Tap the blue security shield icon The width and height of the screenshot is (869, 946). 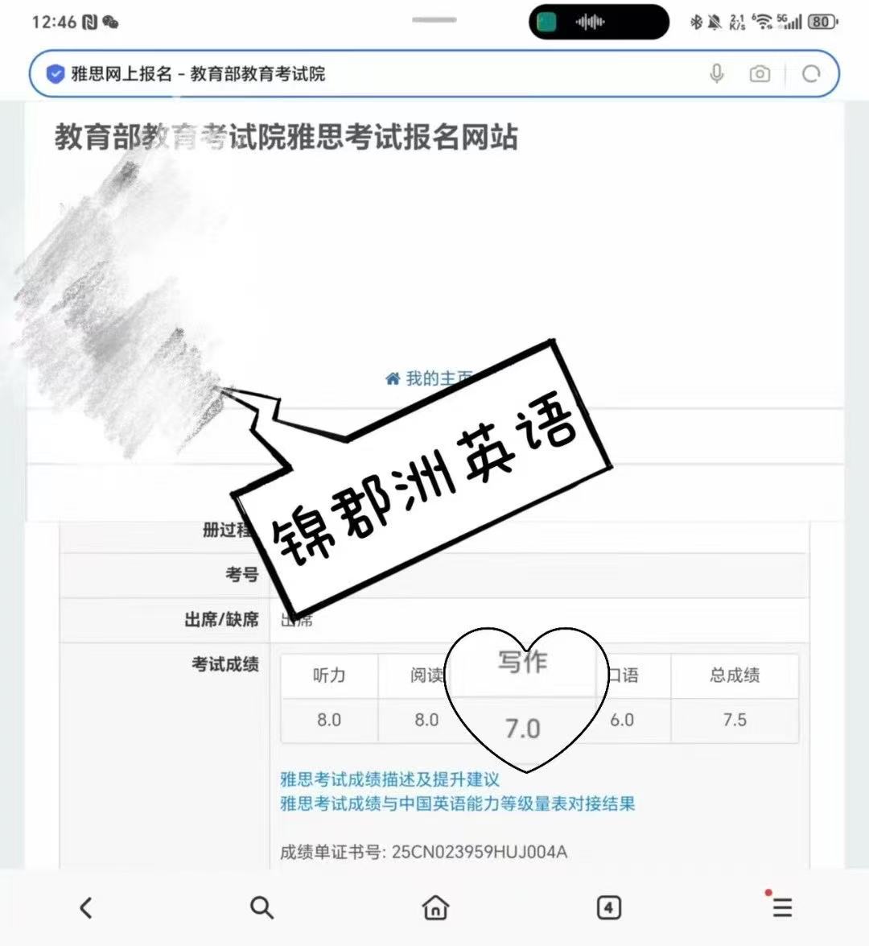[x=56, y=74]
